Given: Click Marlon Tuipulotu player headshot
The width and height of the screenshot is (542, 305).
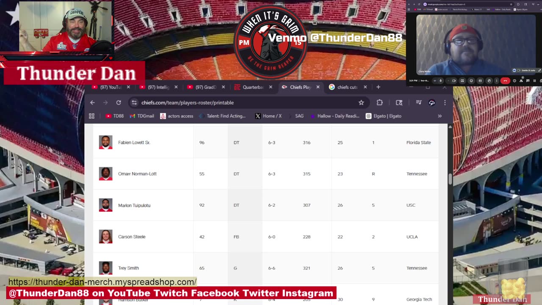Looking at the screenshot, I should (x=105, y=205).
